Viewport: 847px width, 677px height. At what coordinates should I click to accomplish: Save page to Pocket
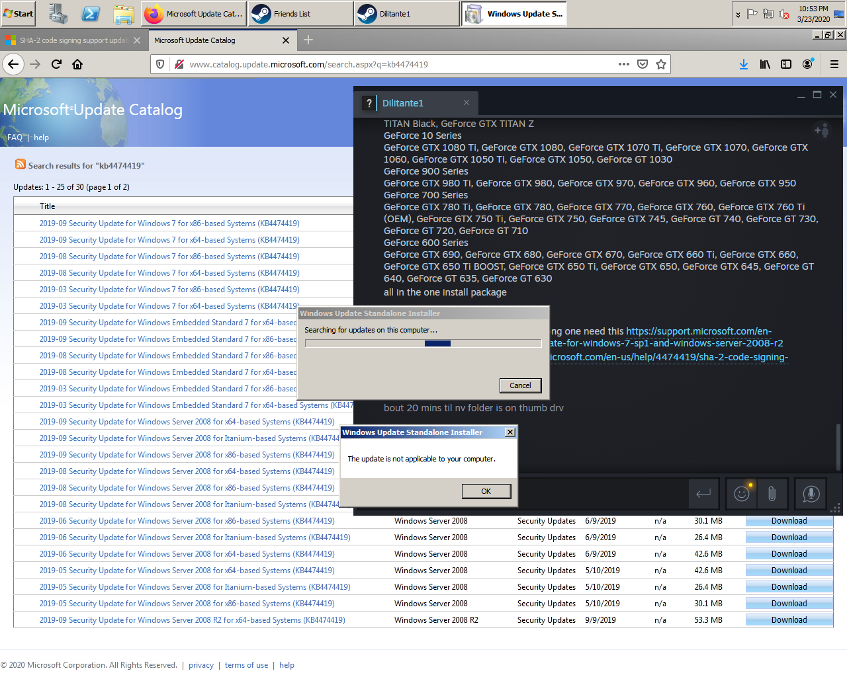click(x=642, y=64)
